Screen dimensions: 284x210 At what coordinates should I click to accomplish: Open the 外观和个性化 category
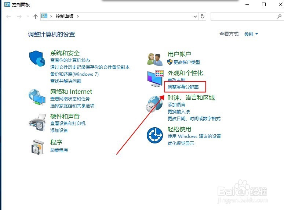point(185,73)
